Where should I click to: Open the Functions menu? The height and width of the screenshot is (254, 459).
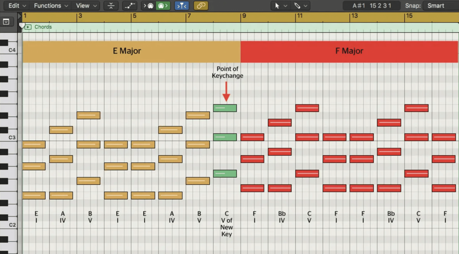48,5
